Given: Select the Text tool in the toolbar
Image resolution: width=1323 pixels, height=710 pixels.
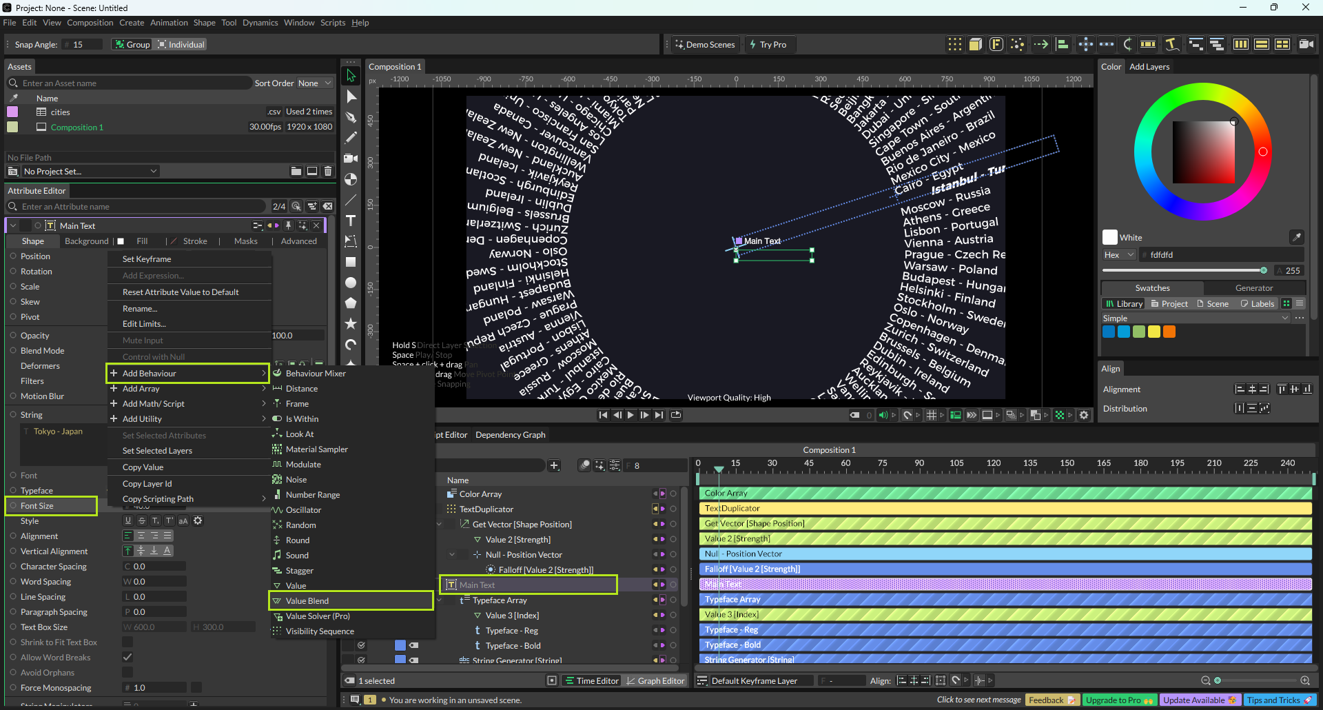Looking at the screenshot, I should (351, 221).
